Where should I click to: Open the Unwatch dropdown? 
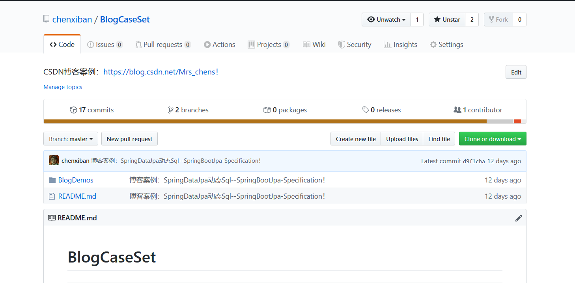pyautogui.click(x=386, y=20)
